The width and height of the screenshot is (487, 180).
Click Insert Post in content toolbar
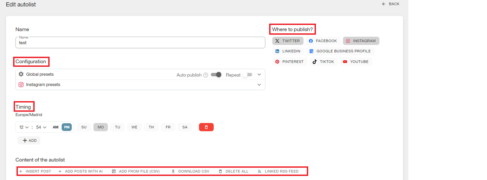click(35, 172)
